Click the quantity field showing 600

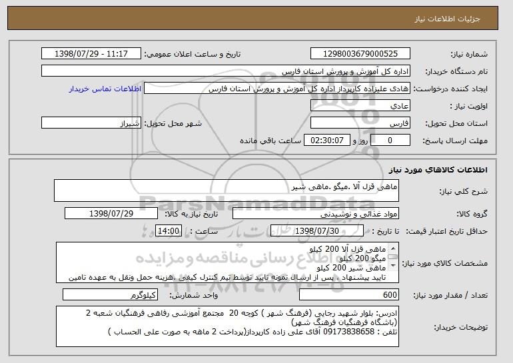[x=349, y=294]
